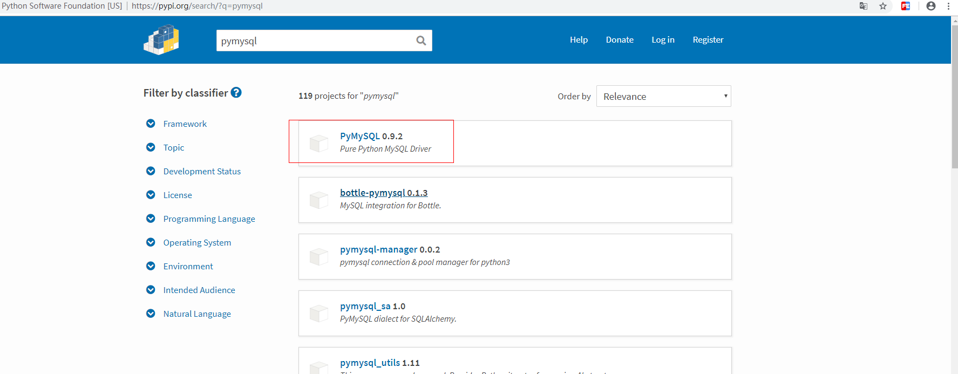
Task: Expand the Topic classifier chevron
Action: 151,147
